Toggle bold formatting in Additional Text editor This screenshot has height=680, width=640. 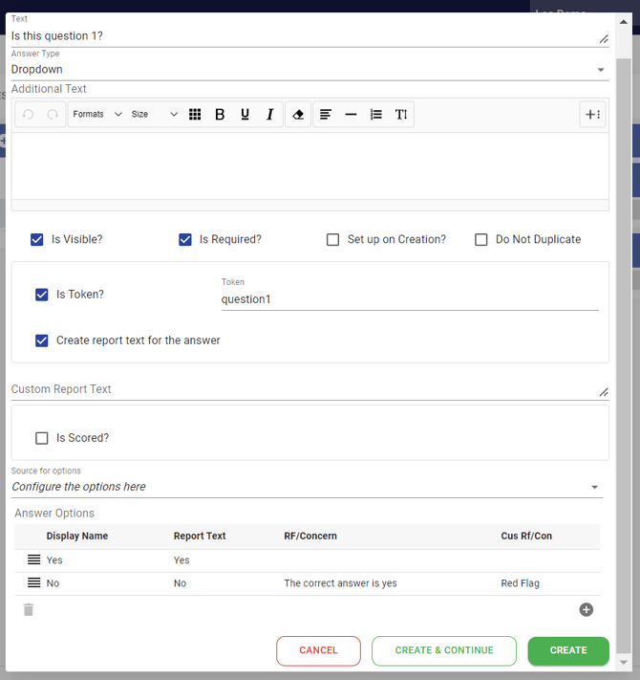click(220, 115)
